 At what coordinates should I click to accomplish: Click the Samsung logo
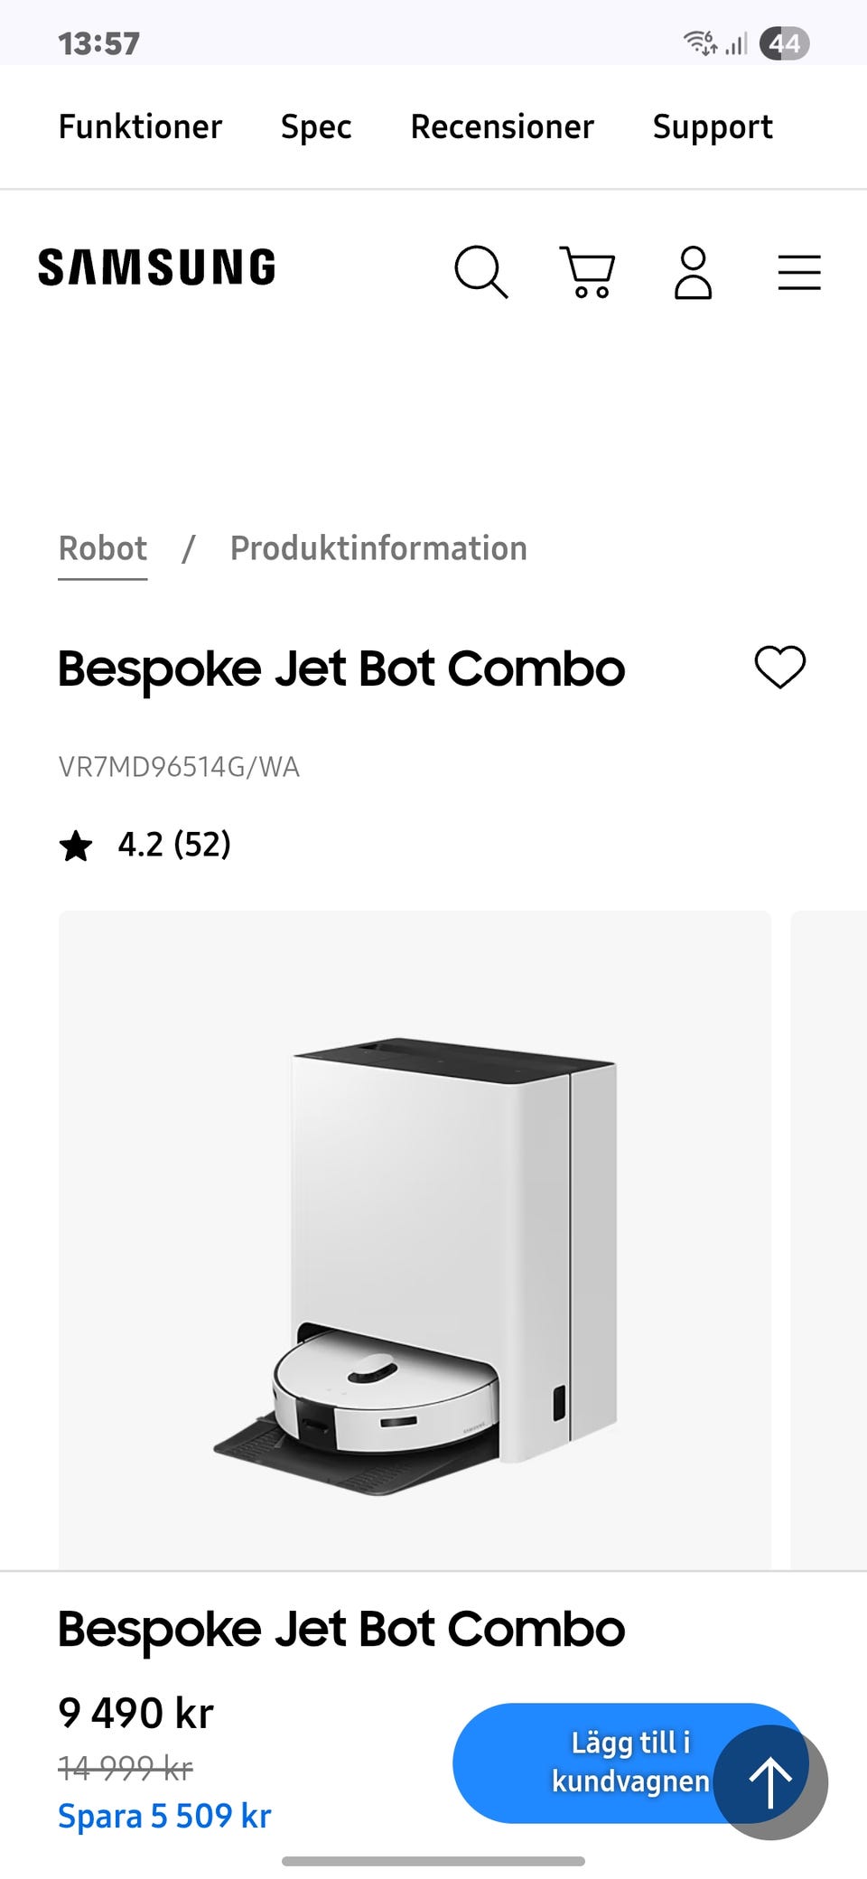pyautogui.click(x=157, y=268)
